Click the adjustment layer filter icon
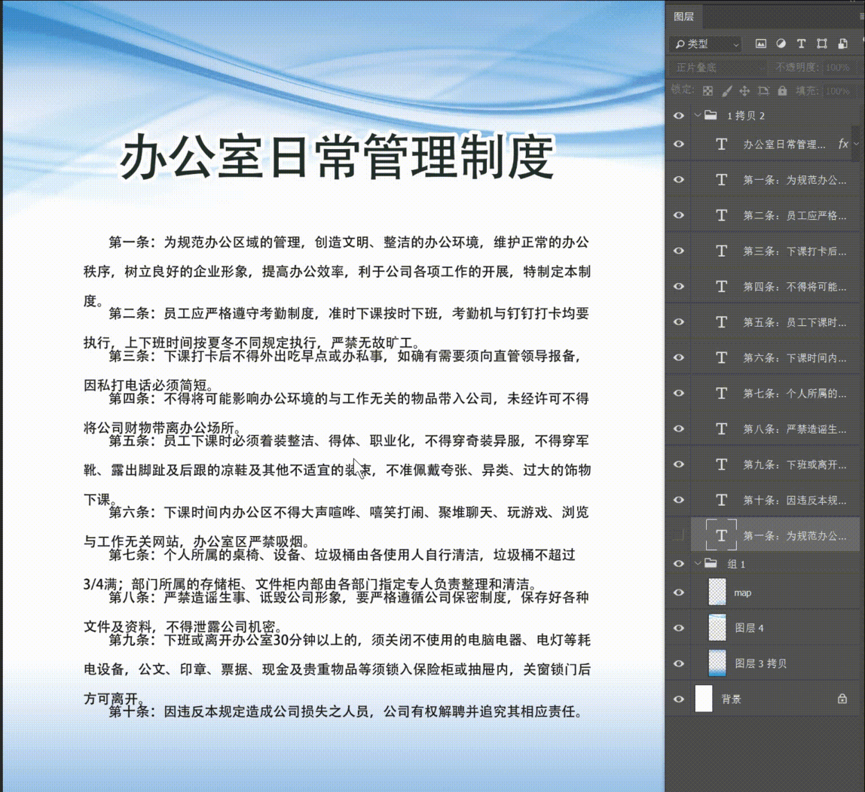 coord(781,44)
